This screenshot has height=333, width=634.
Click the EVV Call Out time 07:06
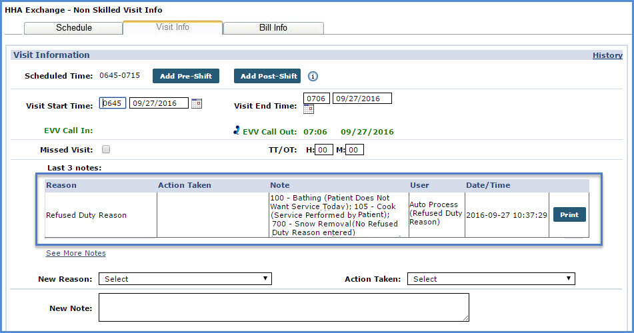pyautogui.click(x=315, y=132)
